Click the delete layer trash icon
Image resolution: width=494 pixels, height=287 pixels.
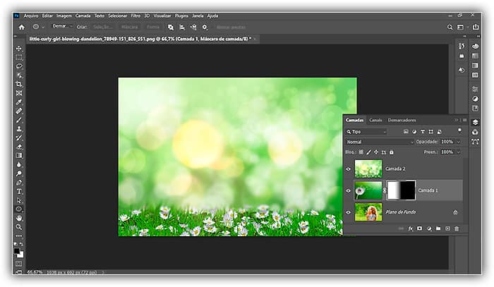[x=456, y=228]
